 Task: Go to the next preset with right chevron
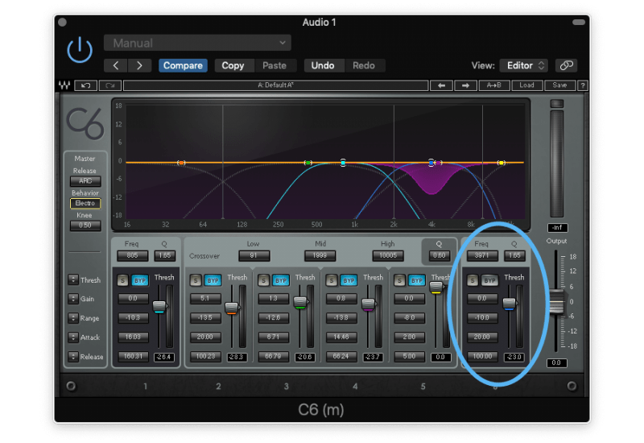139,66
